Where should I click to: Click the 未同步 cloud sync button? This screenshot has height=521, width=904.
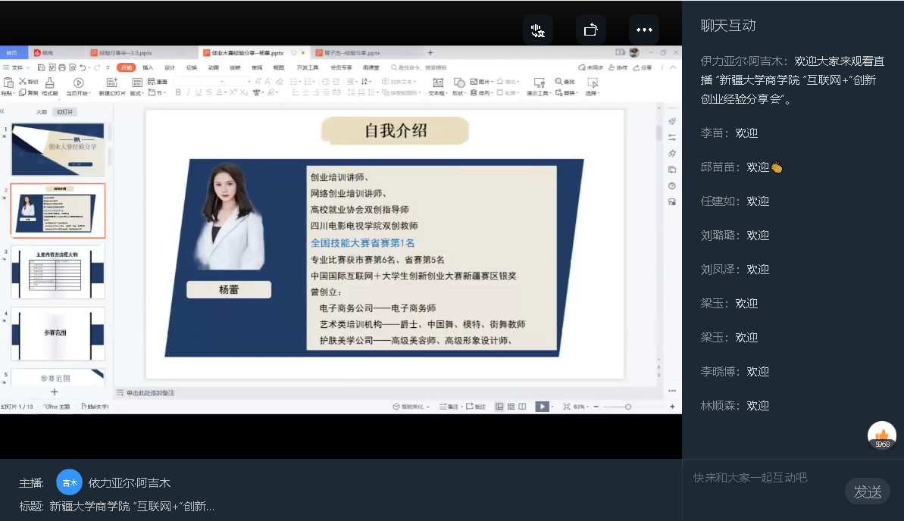pos(591,67)
